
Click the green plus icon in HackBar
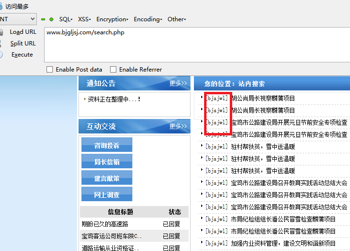pos(51,19)
